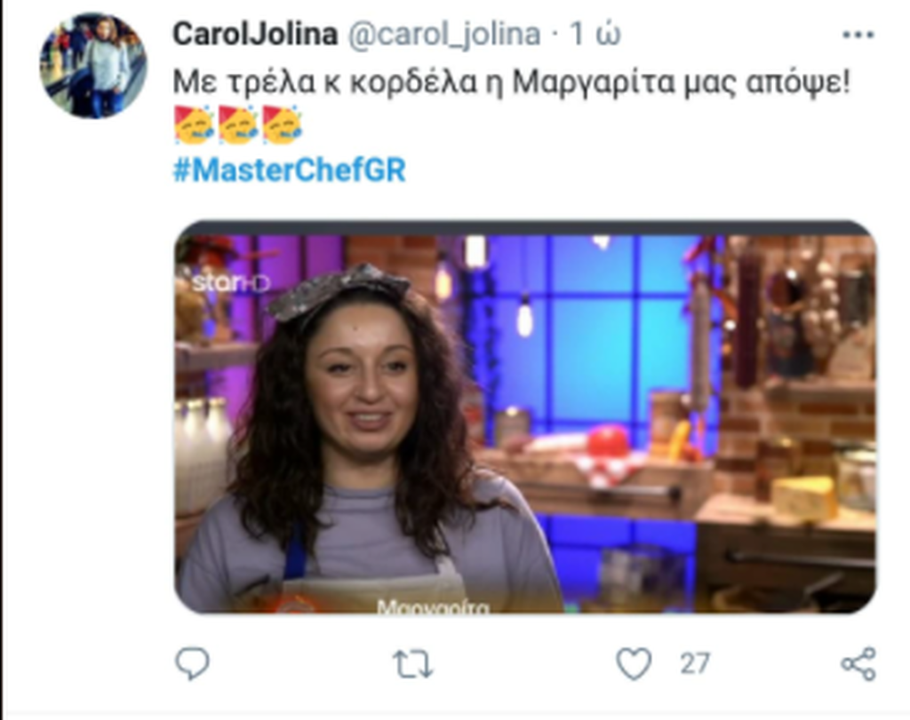910x720 pixels.
Task: Click the star HD logo in image
Action: pyautogui.click(x=230, y=283)
